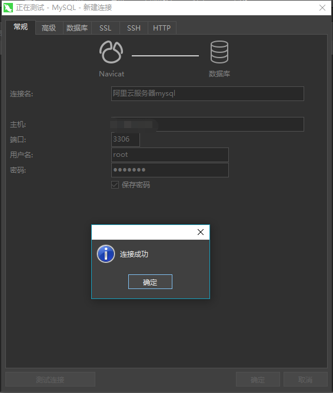Open the 数据库 tab
Viewport: 333px width, 393px height.
(x=77, y=28)
